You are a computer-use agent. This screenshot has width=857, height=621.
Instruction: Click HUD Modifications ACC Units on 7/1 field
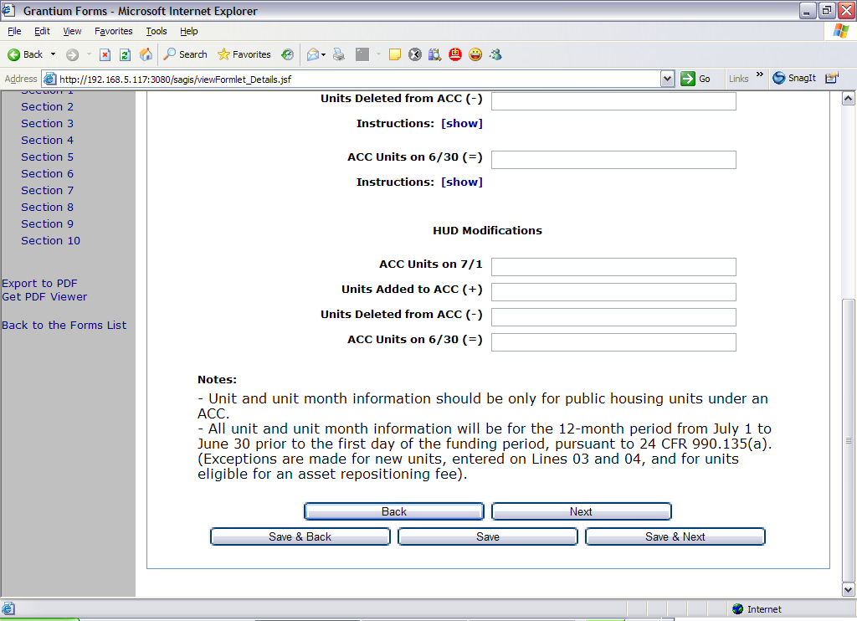point(613,267)
